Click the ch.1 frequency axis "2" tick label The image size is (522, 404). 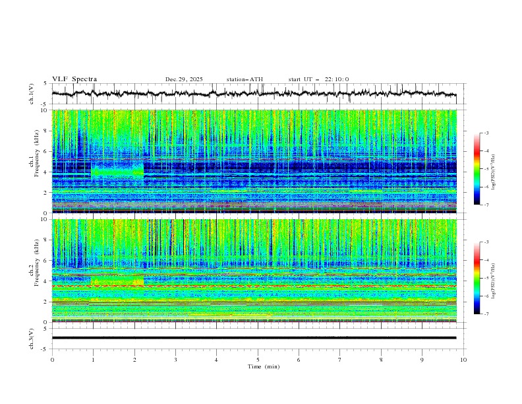47,193
